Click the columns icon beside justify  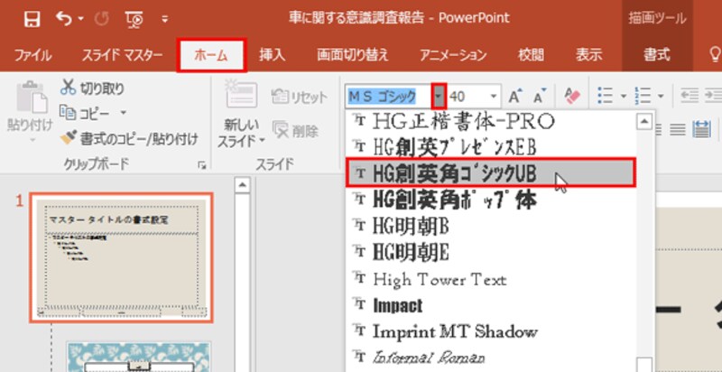coord(702,129)
